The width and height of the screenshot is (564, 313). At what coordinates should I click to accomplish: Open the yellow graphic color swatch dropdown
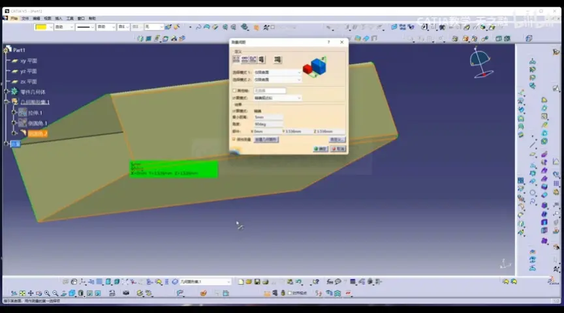coord(44,27)
